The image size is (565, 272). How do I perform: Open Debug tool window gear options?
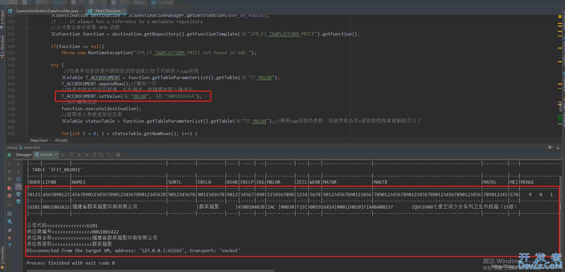pos(550,147)
